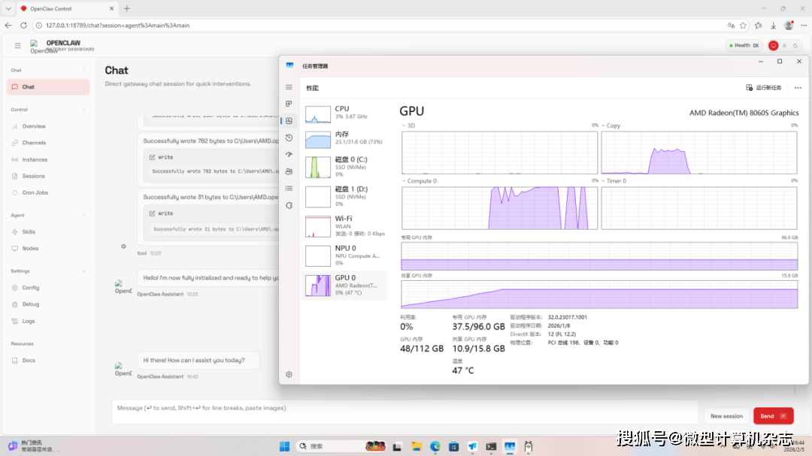The width and height of the screenshot is (812, 456).
Task: Open the Services icon in Task Manager sidebar
Action: [289, 205]
